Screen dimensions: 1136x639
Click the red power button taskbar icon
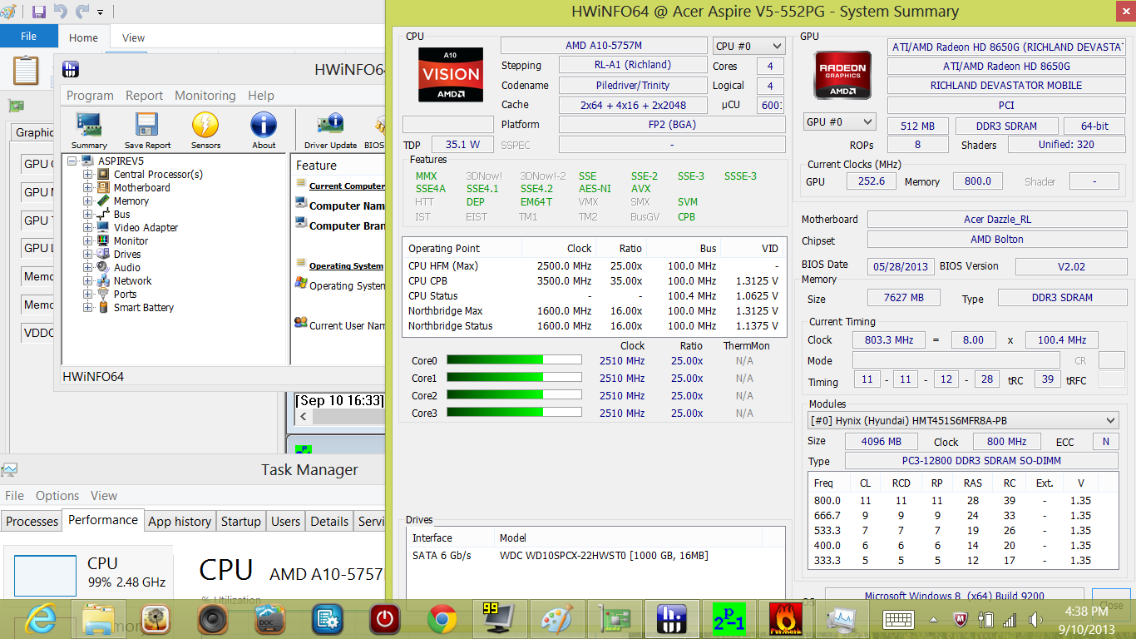pyautogui.click(x=384, y=619)
